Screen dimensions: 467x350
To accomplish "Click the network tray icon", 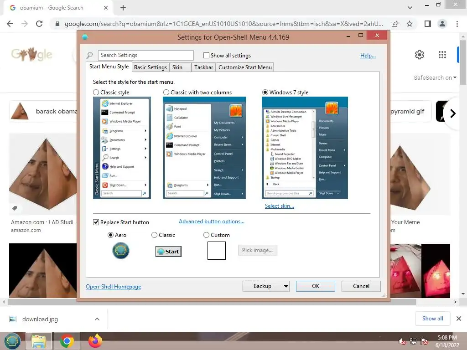I will point(413,341).
